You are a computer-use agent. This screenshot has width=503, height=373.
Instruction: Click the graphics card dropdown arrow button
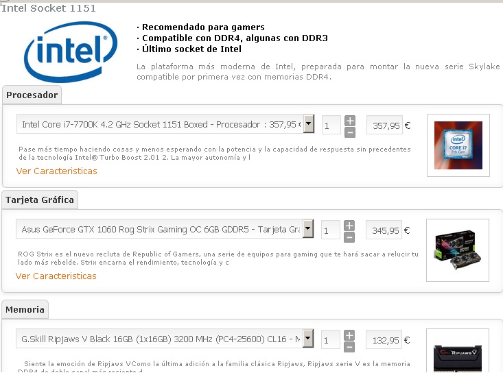308,229
